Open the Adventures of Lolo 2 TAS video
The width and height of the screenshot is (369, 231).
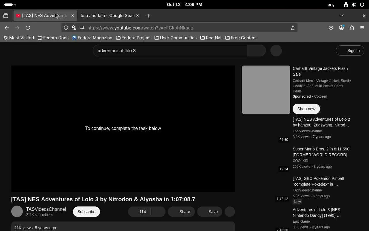321,122
